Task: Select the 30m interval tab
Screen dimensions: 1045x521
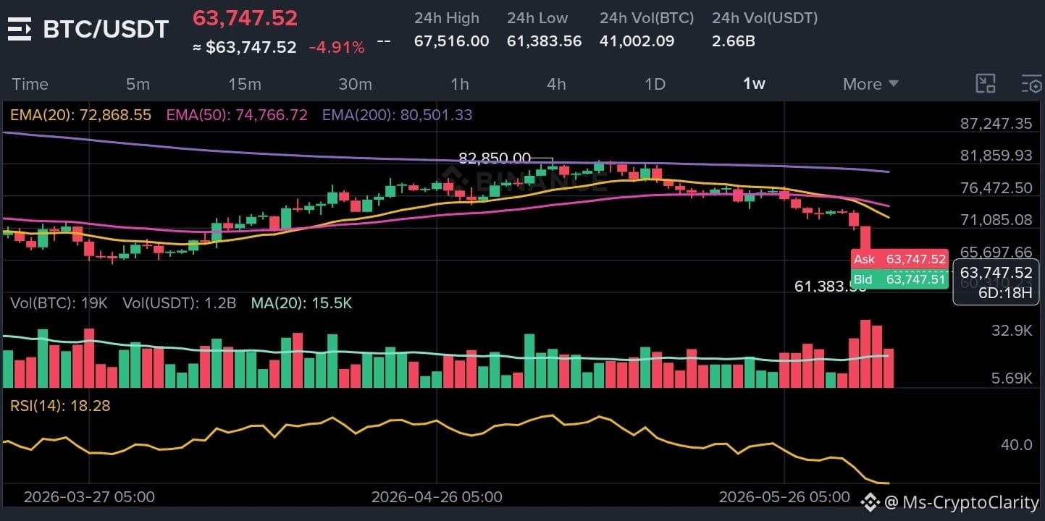Action: 355,84
